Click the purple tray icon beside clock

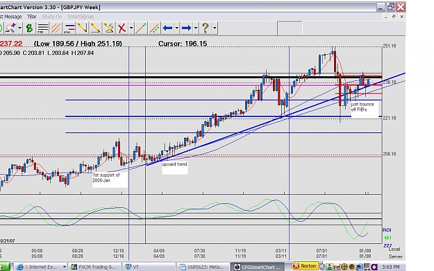374,267
